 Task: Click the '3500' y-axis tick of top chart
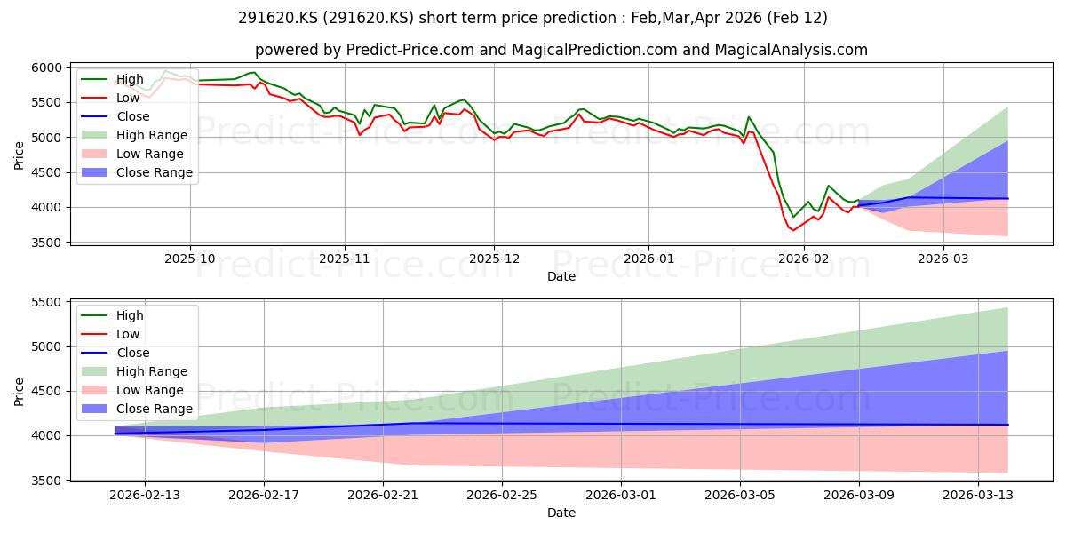pyautogui.click(x=48, y=243)
